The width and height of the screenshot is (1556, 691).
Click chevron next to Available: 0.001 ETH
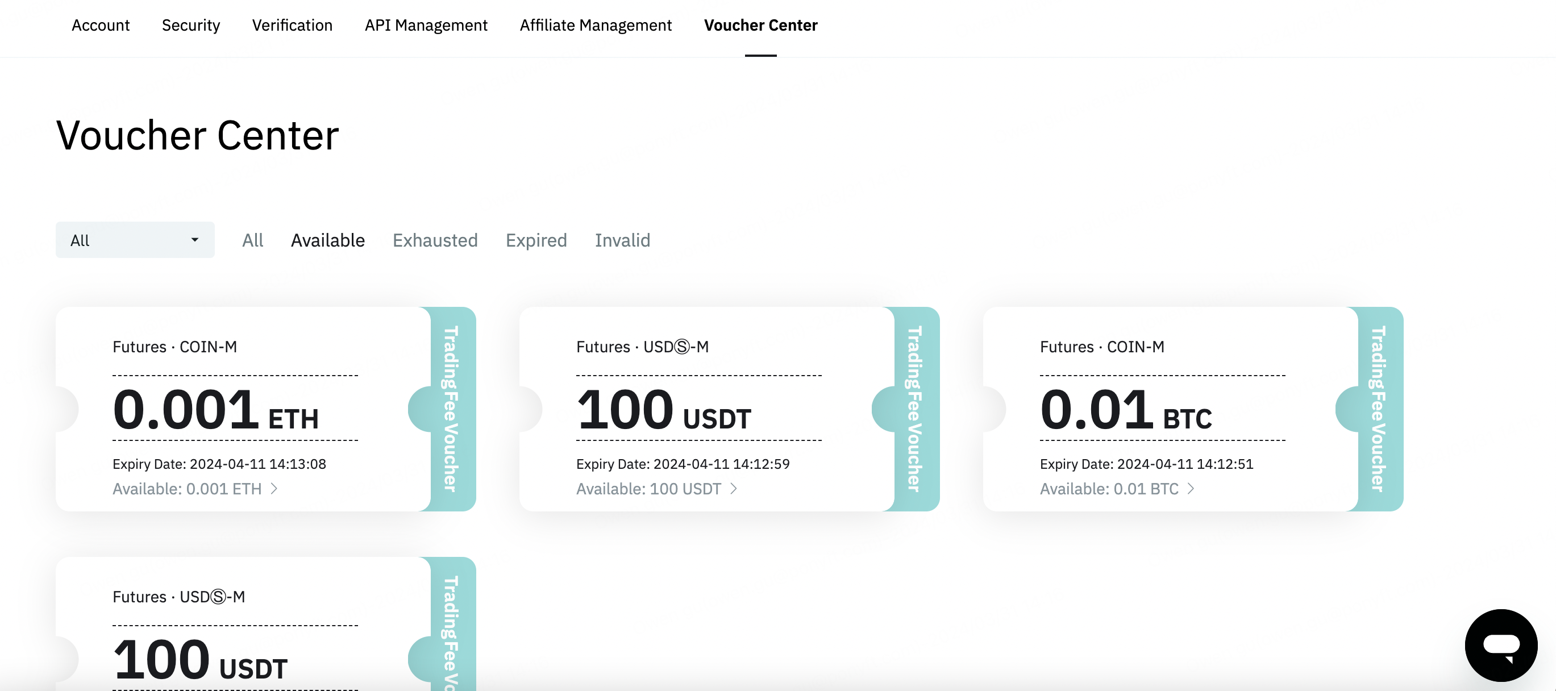click(x=274, y=488)
